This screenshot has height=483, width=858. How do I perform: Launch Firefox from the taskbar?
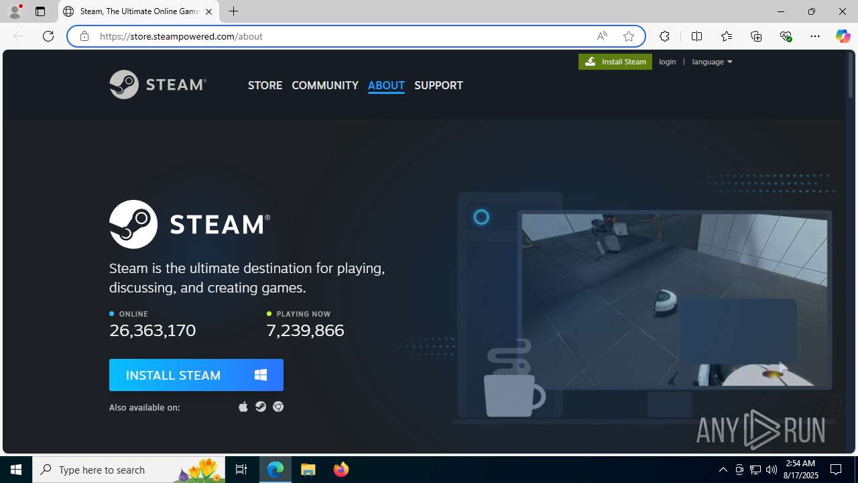[x=341, y=470]
